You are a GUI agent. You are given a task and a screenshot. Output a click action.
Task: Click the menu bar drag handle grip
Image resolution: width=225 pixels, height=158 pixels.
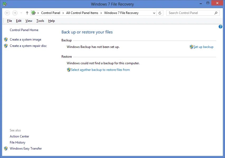click(x=3, y=21)
